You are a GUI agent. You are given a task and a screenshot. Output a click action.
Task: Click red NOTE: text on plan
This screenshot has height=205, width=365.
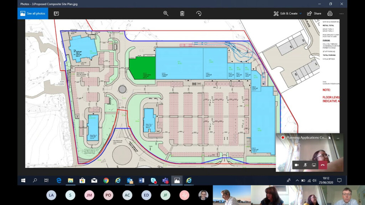pyautogui.click(x=327, y=90)
